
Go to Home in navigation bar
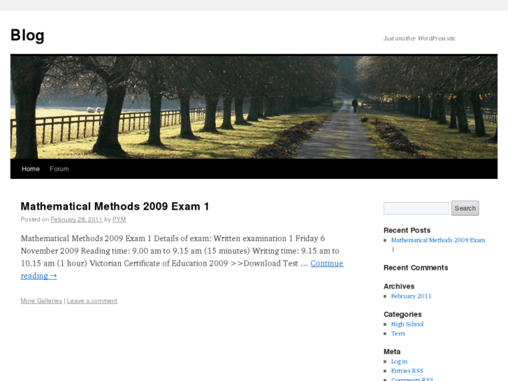(31, 169)
